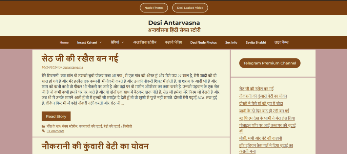Click the comment bubble icon
The height and width of the screenshot is (154, 347).
point(43,131)
